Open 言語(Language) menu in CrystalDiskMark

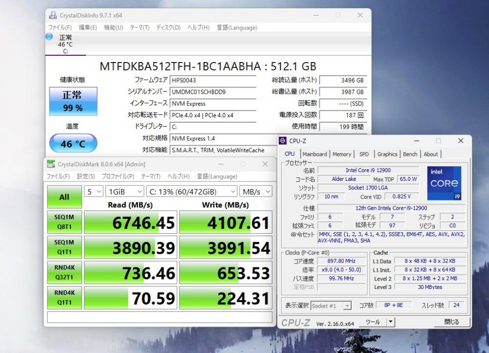pyautogui.click(x=217, y=176)
